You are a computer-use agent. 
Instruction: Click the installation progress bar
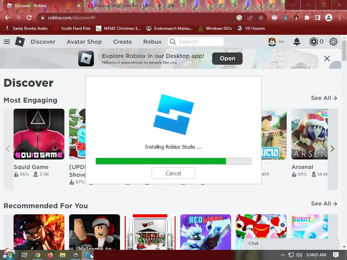(173, 161)
